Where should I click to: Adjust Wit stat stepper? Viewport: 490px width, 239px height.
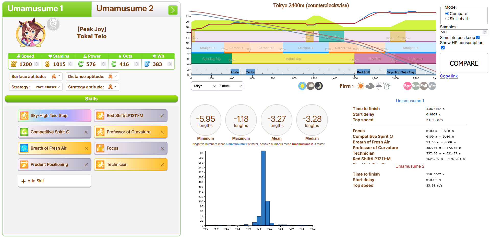point(170,64)
